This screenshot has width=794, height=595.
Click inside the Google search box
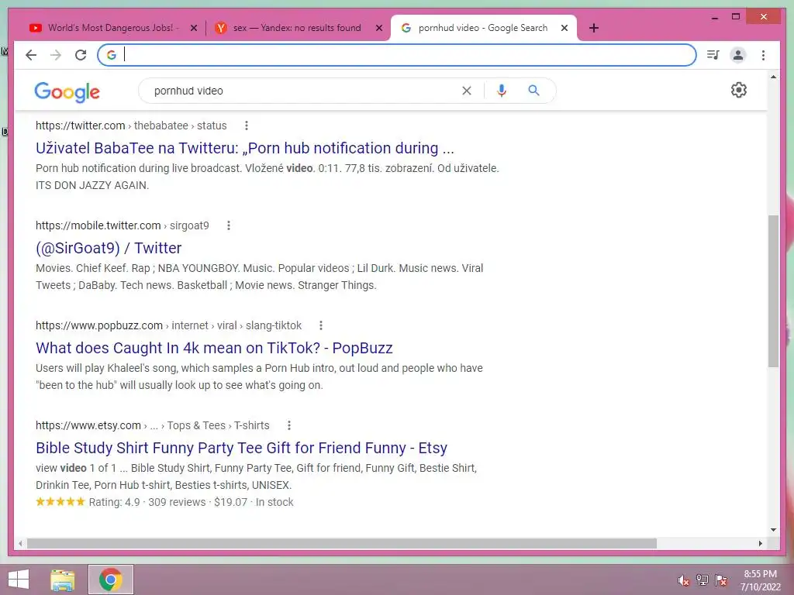tap(304, 91)
